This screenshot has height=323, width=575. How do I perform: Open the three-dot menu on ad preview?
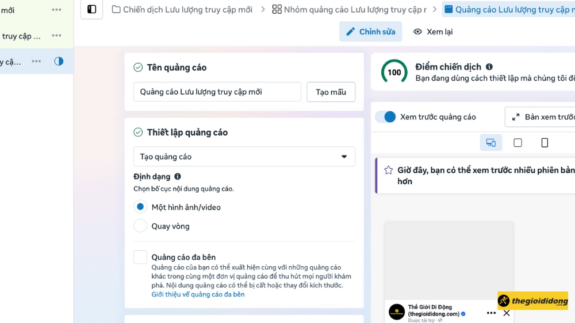tap(491, 313)
